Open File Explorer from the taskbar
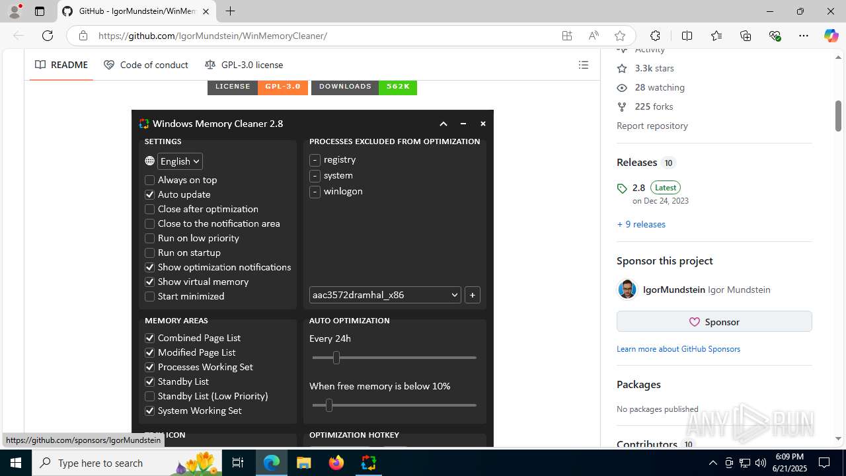The height and width of the screenshot is (476, 846). point(304,463)
